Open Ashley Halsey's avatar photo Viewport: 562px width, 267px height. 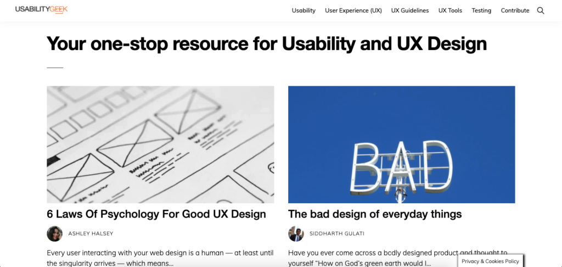tap(54, 233)
